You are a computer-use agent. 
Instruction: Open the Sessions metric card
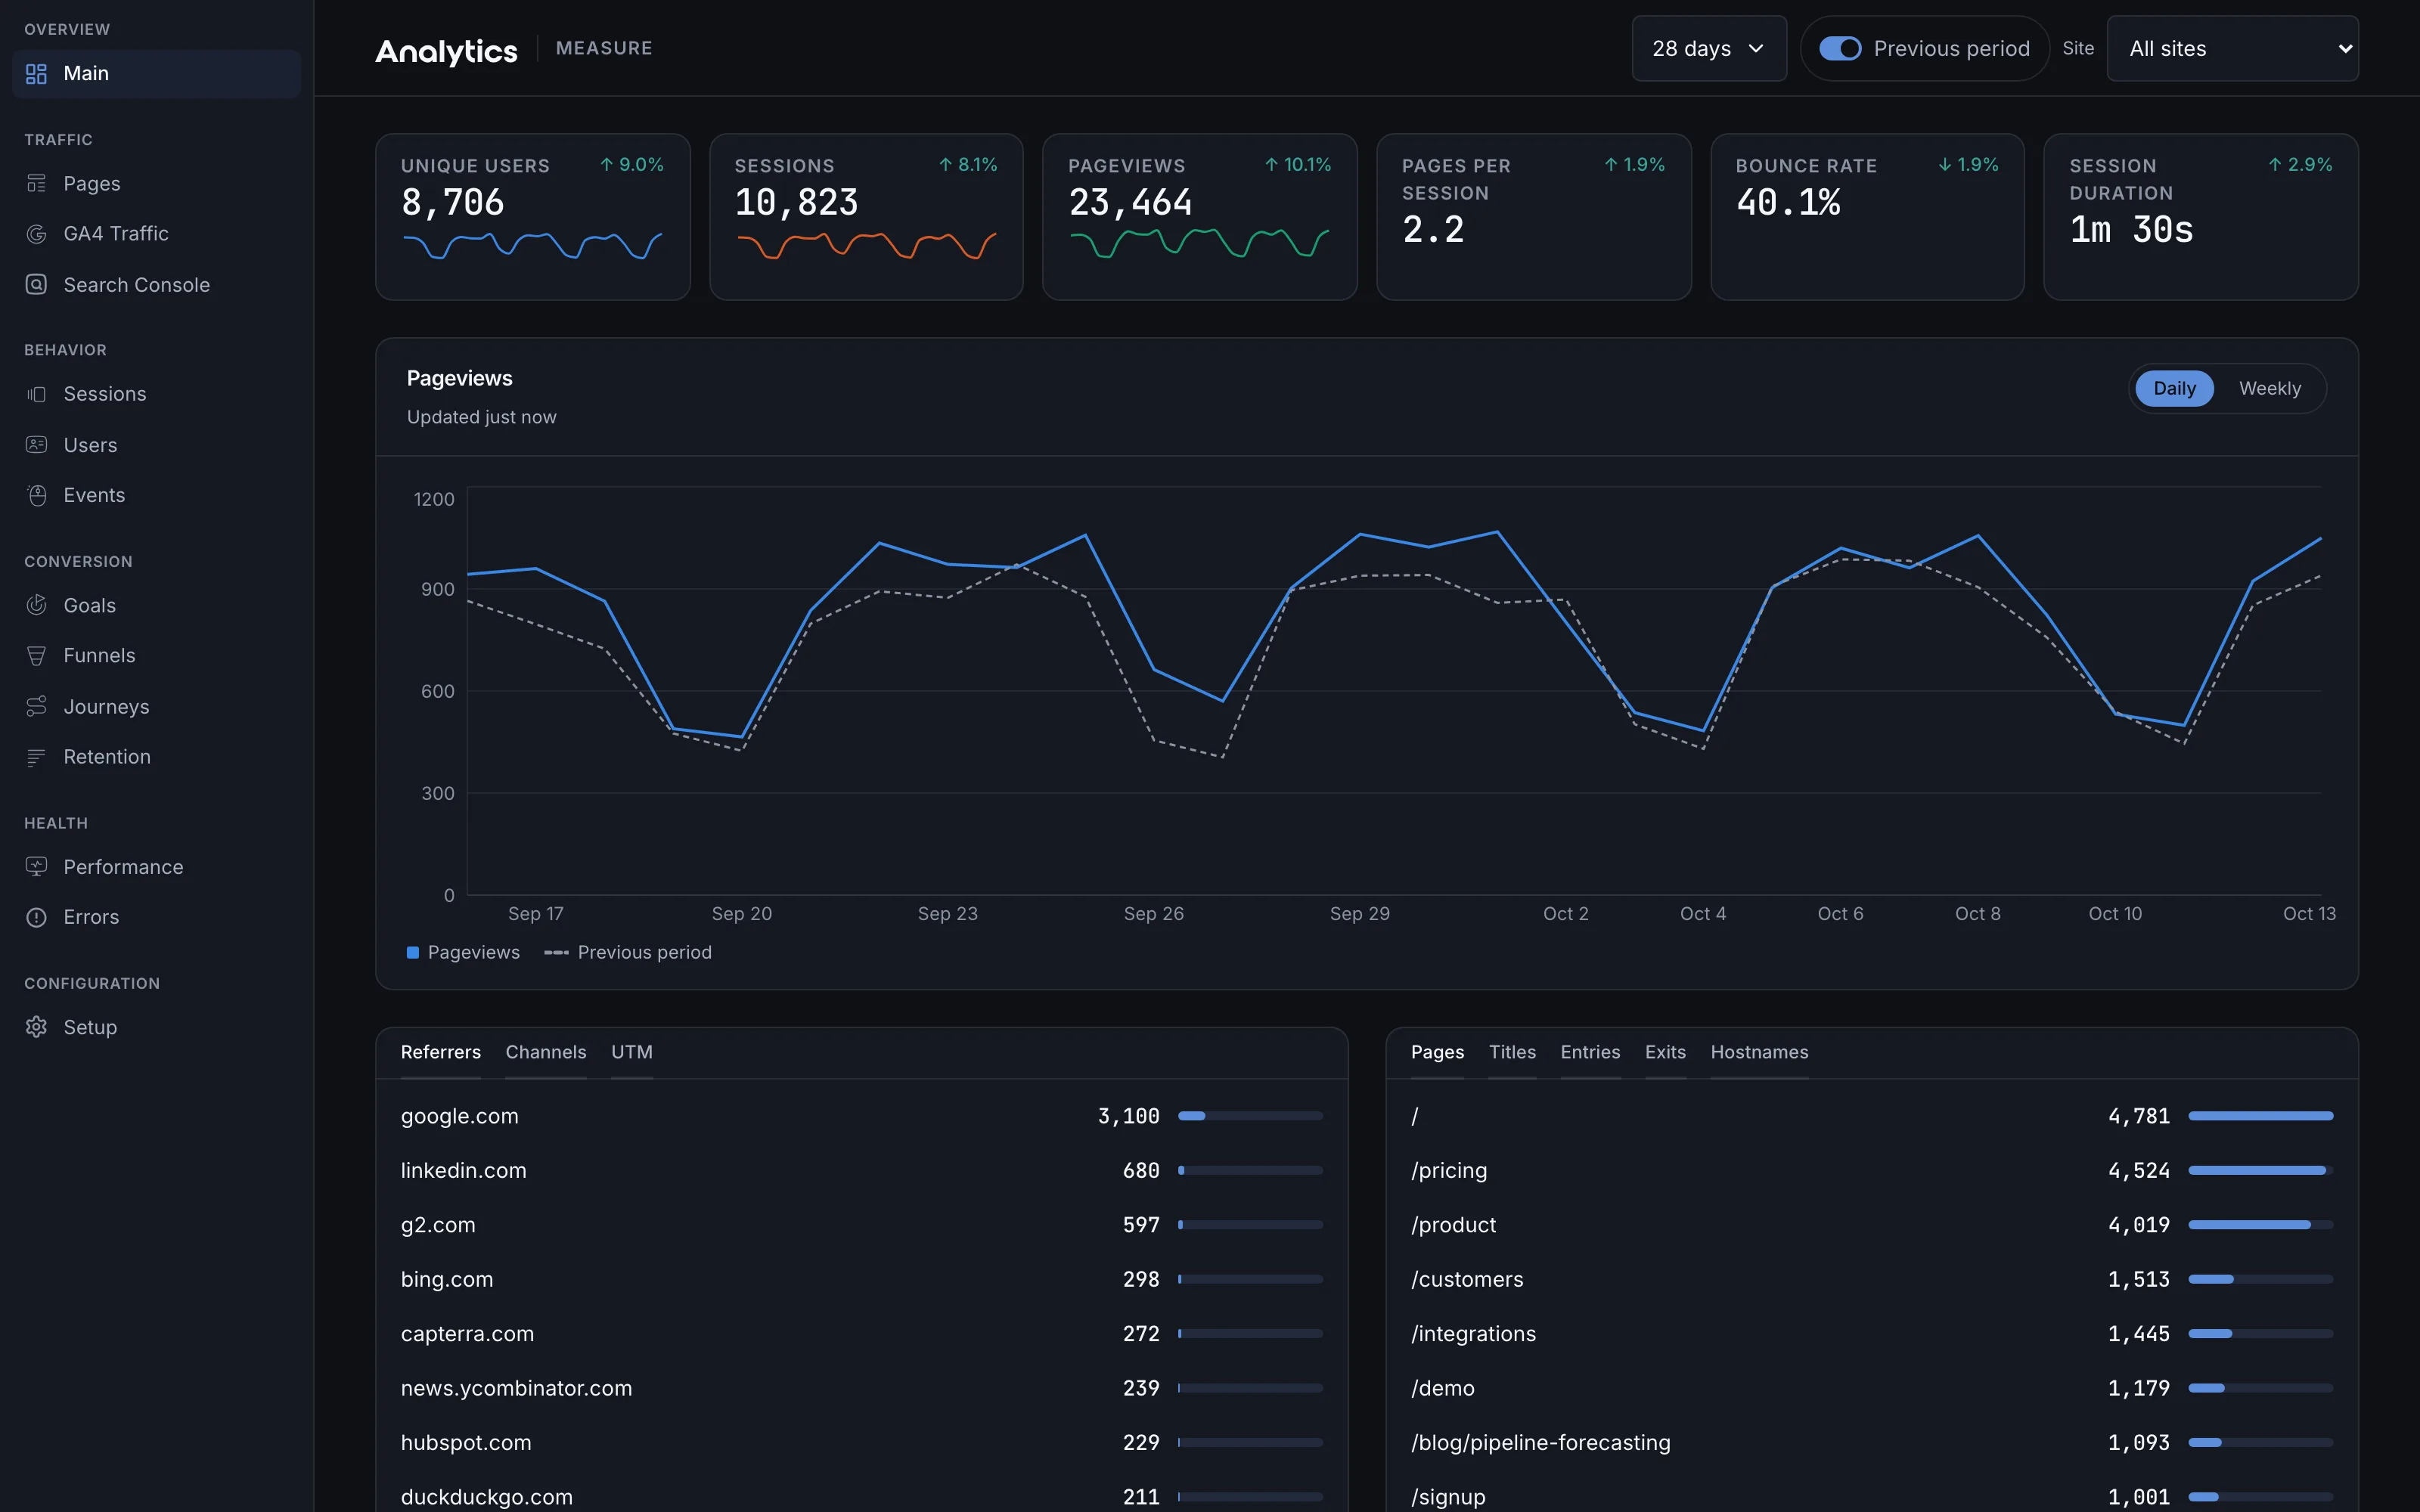pyautogui.click(x=866, y=217)
